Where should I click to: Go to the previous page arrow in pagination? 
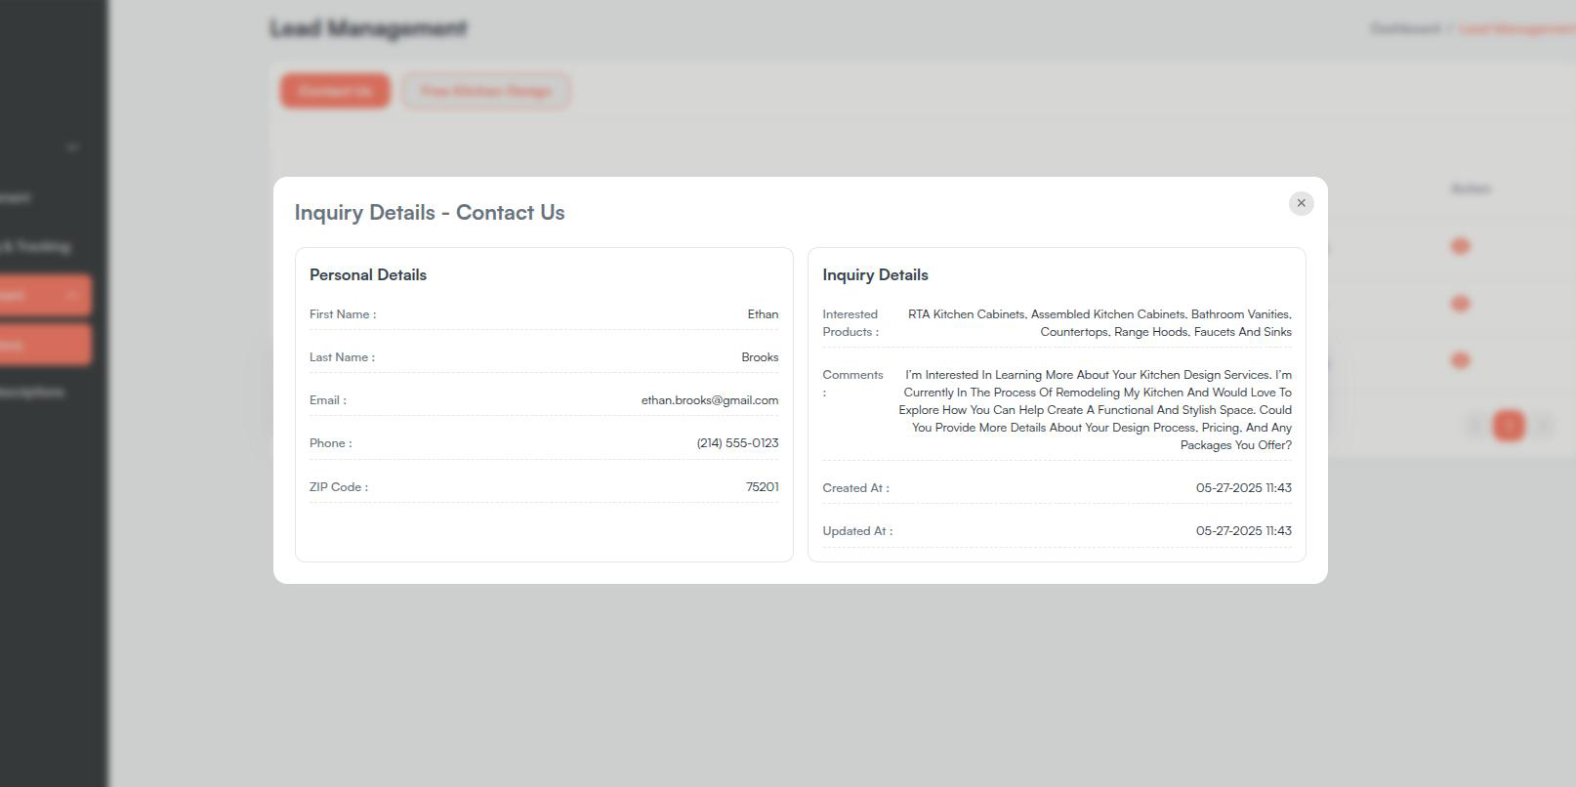[x=1474, y=426]
